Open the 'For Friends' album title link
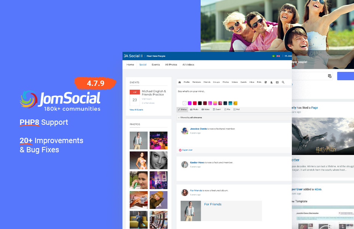This screenshot has height=229, width=354. 213,204
